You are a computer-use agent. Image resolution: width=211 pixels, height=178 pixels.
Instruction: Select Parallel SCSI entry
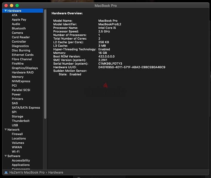coord(21,90)
